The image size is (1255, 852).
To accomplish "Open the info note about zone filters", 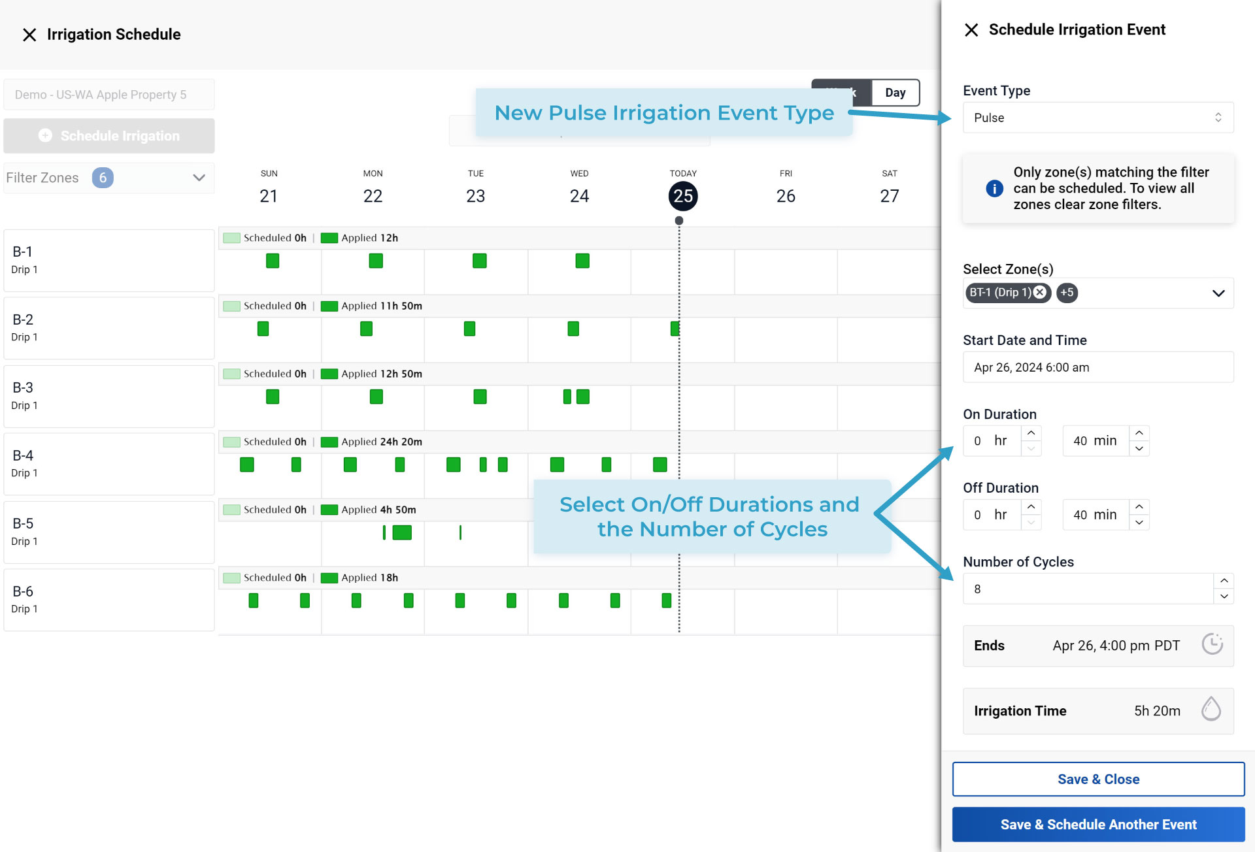I will [994, 189].
